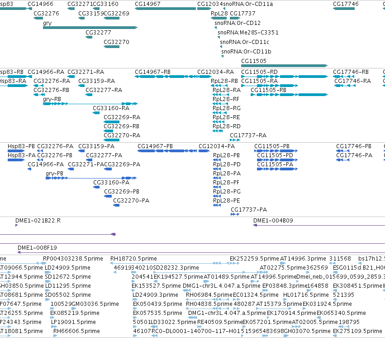Click EST SD12672.5prime
The image size is (385, 338).
(x=68, y=277)
